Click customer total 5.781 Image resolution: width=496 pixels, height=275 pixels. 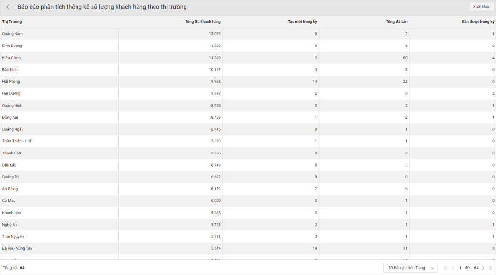tap(216, 236)
